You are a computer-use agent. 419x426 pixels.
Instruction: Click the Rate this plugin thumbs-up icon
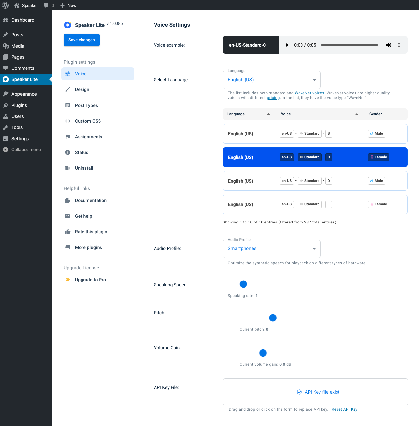coord(68,232)
